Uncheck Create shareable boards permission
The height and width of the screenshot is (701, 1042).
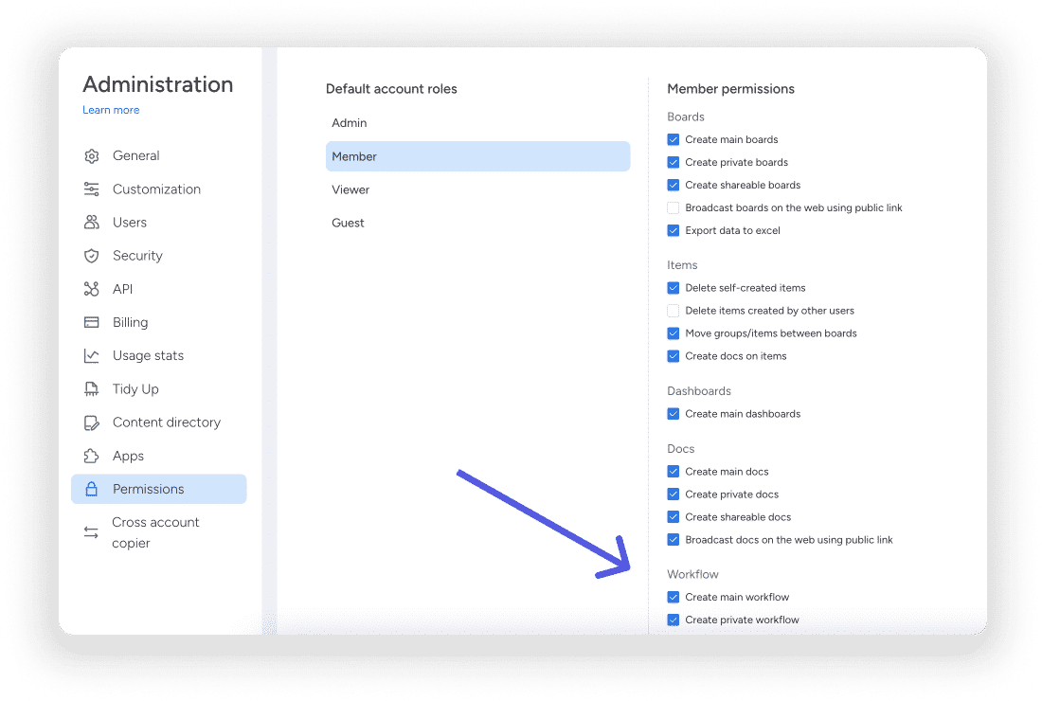[674, 185]
